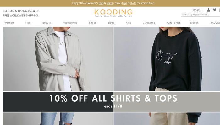Open the USD ($) currency selector
This screenshot has width=220, height=125.
tap(196, 10)
